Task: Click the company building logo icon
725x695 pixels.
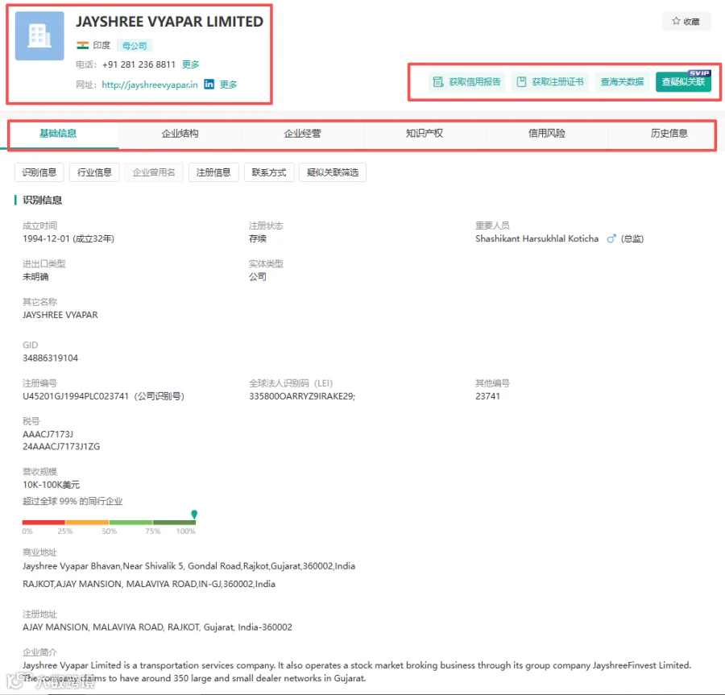Action: (x=39, y=36)
